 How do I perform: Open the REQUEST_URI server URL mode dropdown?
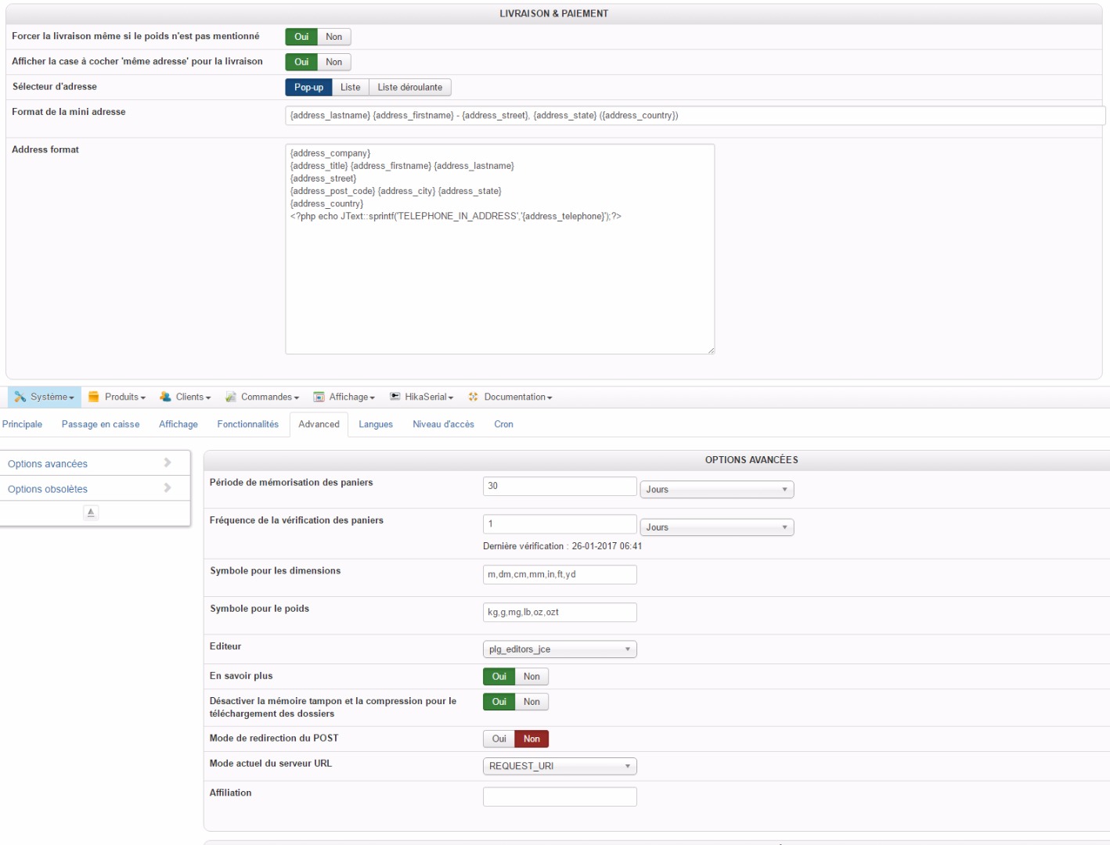click(560, 766)
